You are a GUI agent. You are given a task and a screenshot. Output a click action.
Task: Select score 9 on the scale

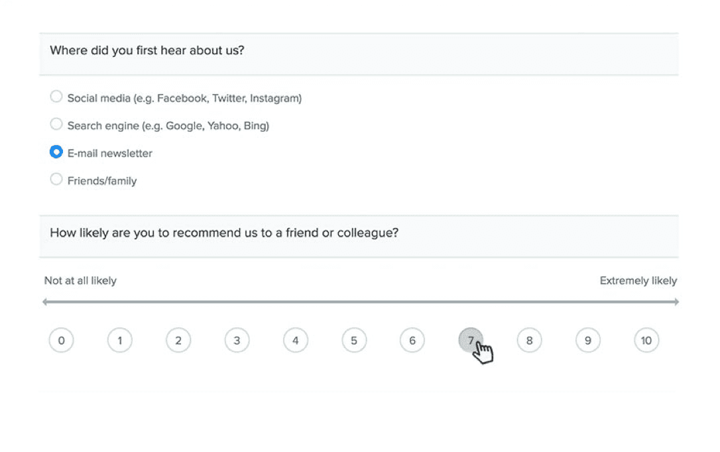(x=588, y=341)
